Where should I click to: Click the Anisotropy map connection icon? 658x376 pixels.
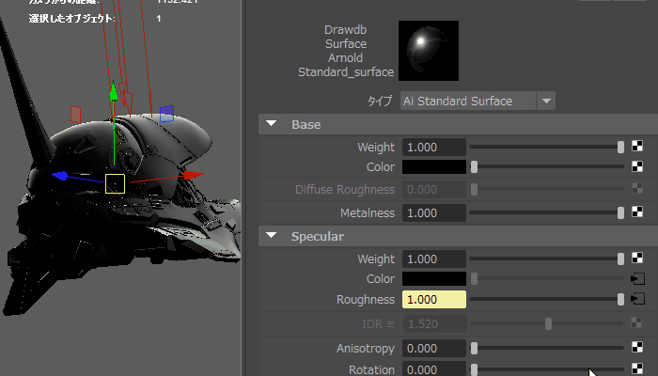[637, 348]
